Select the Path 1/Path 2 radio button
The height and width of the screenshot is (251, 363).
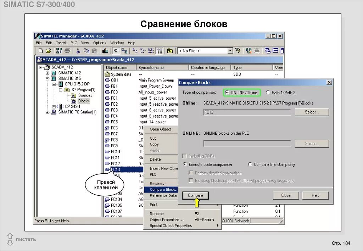point(268,93)
